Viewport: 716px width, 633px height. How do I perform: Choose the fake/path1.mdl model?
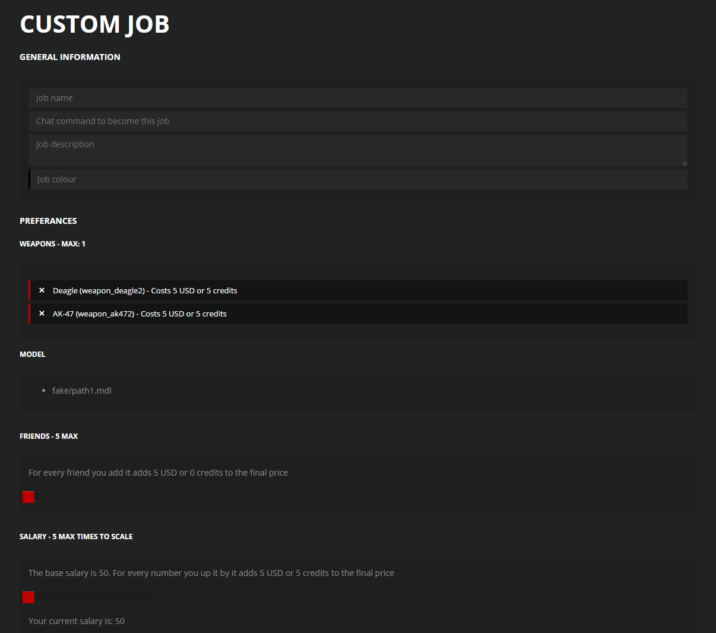(81, 391)
